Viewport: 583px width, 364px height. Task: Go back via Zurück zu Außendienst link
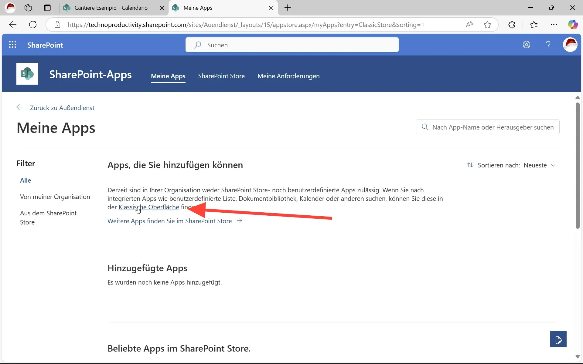tap(62, 108)
